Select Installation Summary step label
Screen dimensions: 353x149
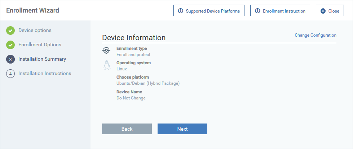pos(42,59)
